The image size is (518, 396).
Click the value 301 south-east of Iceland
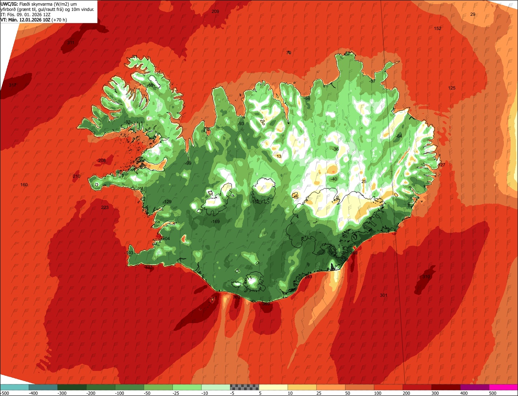pos(384,295)
